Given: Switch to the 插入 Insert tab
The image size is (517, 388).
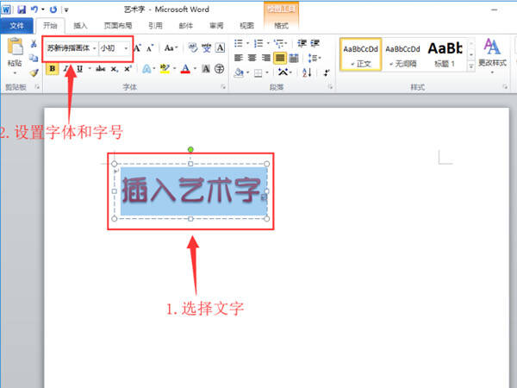Looking at the screenshot, I should (80, 25).
